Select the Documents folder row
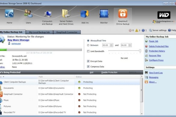This screenshot has height=117, width=176. (x=70, y=88)
